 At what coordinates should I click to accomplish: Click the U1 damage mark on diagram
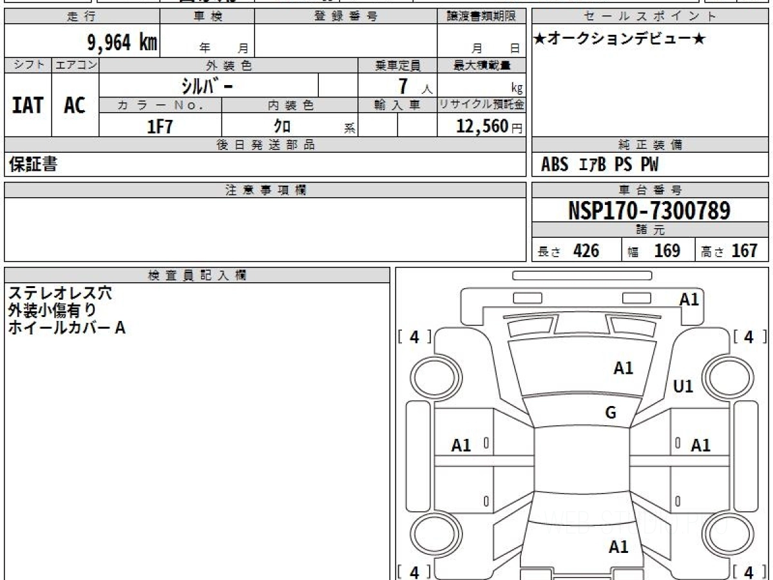pyautogui.click(x=683, y=387)
